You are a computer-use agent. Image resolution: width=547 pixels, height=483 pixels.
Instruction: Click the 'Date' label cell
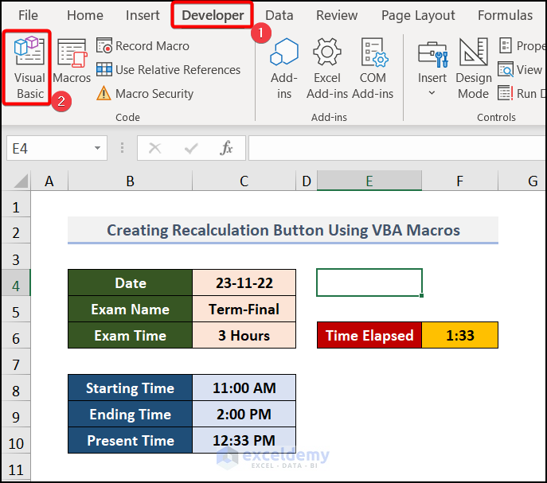click(x=130, y=282)
